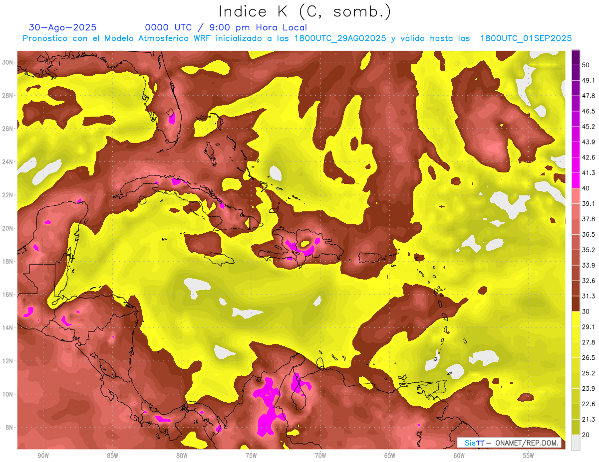Viewport: 599px width, 462px height.
Task: Click the "12N" latitude label
Action: click(7, 361)
